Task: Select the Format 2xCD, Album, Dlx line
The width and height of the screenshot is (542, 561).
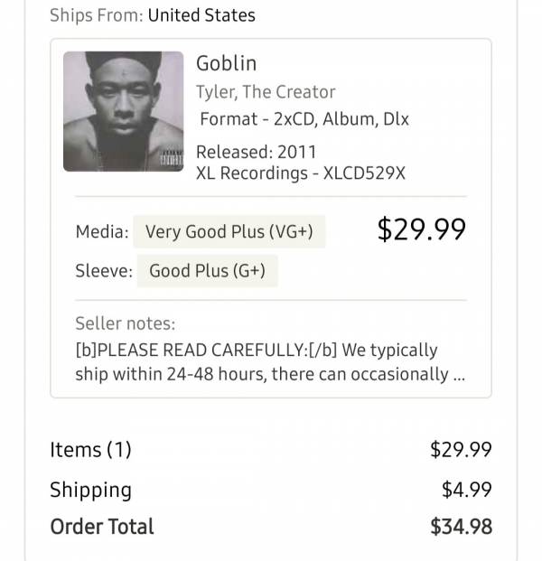Action: pos(304,118)
